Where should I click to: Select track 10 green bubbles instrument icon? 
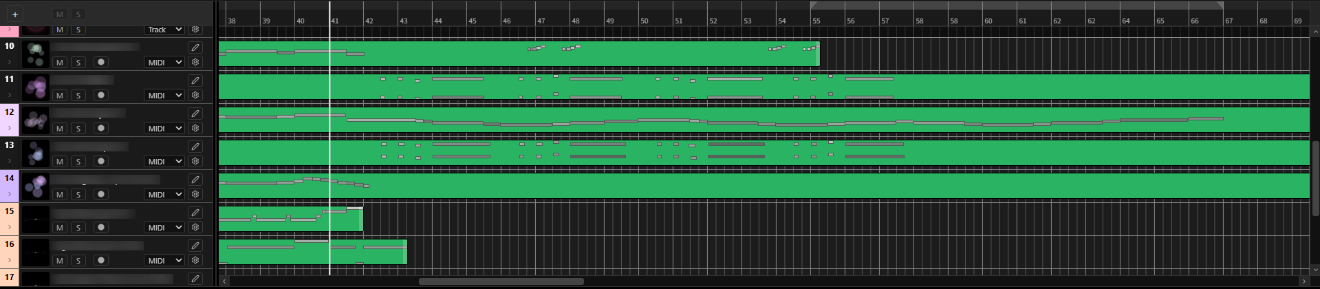coord(35,54)
